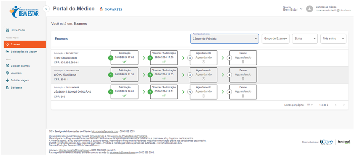Click the Voucher / Autorização step of request DLPU1W2W8R
The image size is (355, 162).
(x=164, y=91)
